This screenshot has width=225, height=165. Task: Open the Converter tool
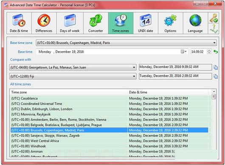point(96,23)
